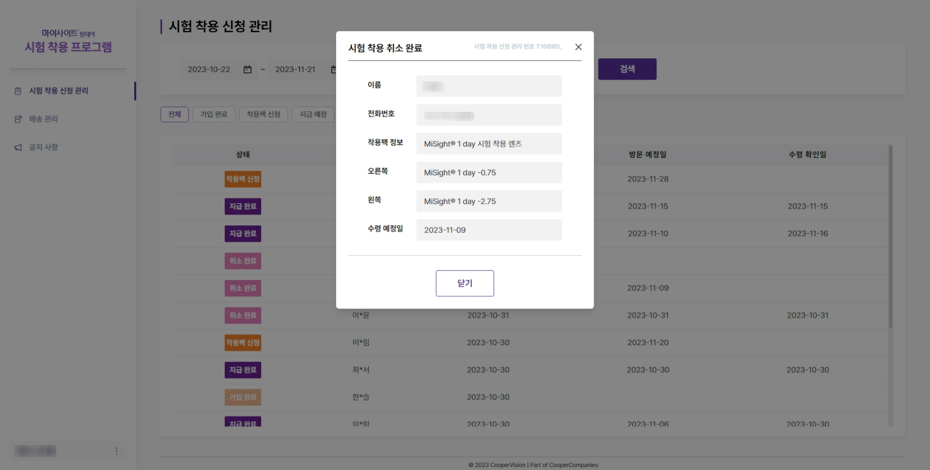This screenshot has width=930, height=470.
Task: Click 착용팩 신청 status badge in first row
Action: [243, 179]
